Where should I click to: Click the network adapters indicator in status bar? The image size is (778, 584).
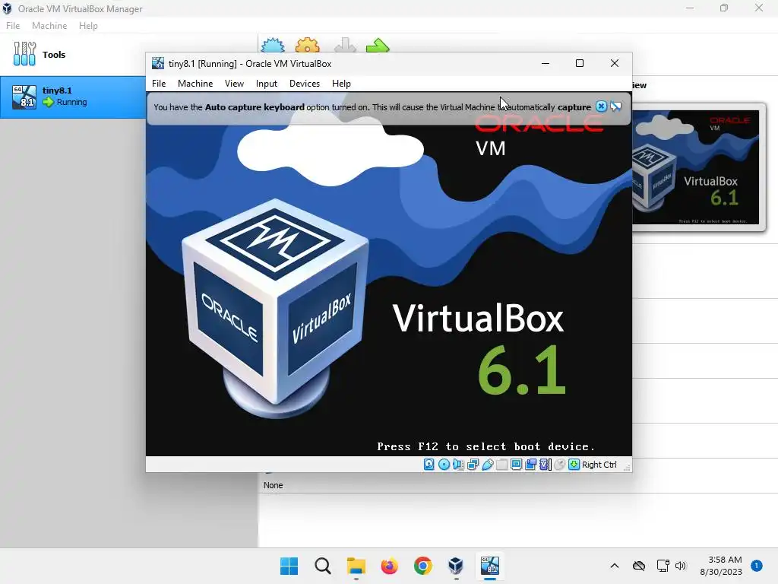pyautogui.click(x=473, y=465)
